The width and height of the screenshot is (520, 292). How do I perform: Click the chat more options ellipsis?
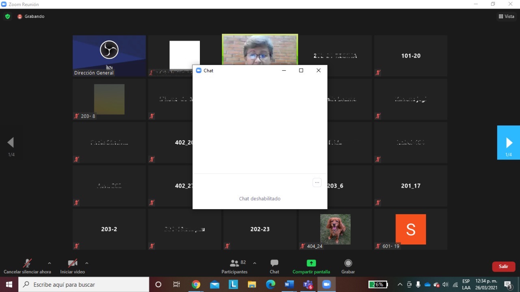pyautogui.click(x=317, y=183)
